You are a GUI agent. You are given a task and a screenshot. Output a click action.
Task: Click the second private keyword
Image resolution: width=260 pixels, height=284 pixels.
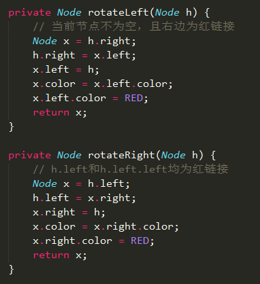point(30,156)
